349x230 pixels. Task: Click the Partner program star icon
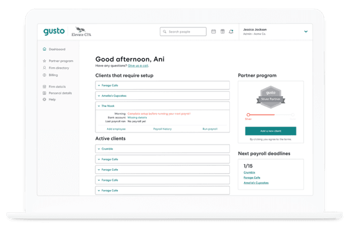coord(44,61)
